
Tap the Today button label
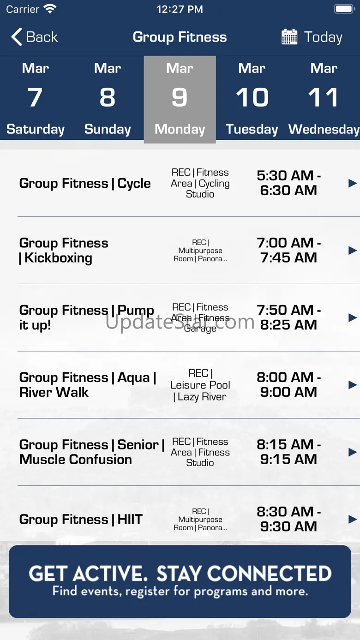[323, 37]
